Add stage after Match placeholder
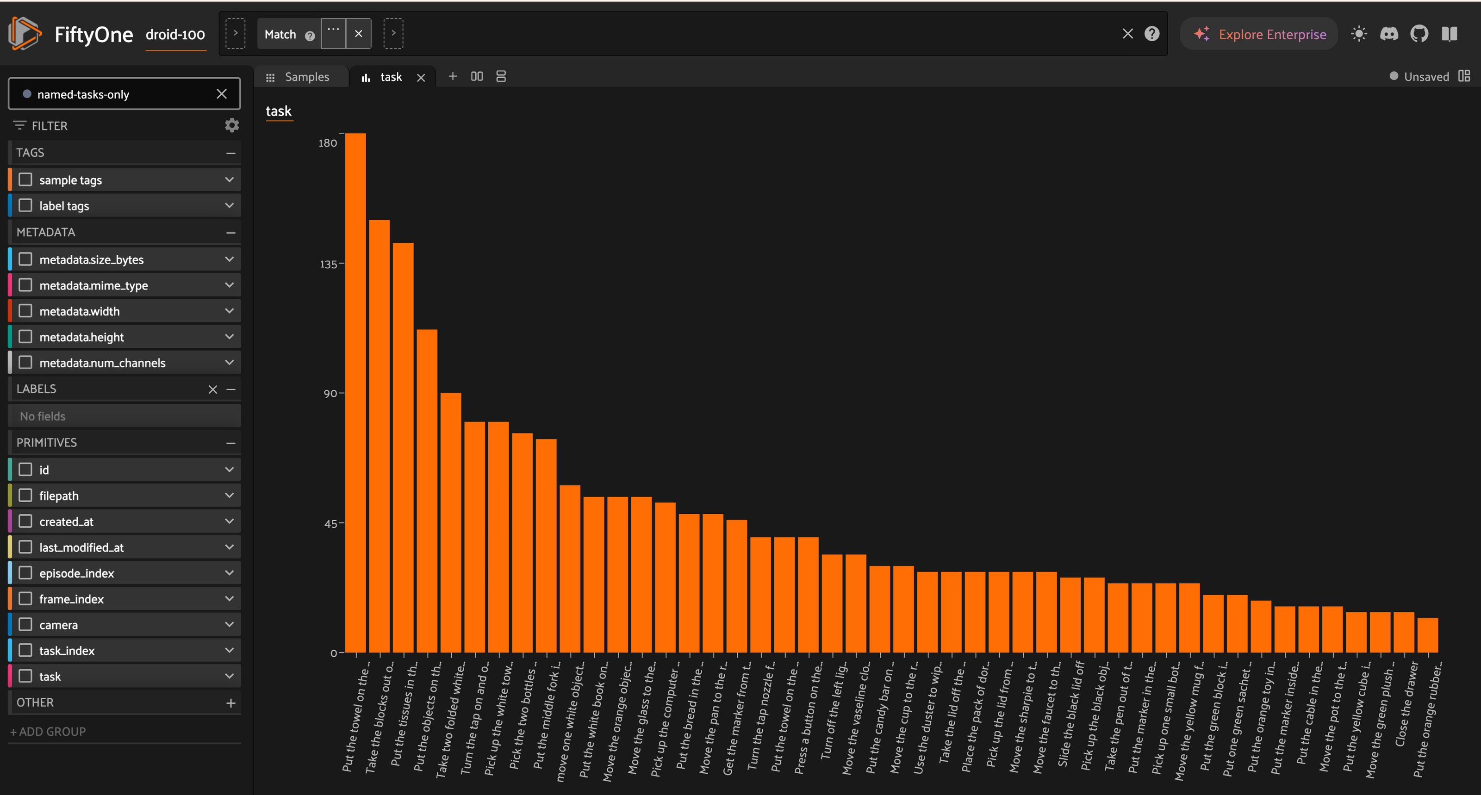The height and width of the screenshot is (795, 1481). point(393,33)
